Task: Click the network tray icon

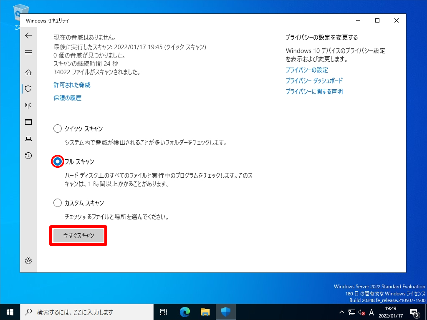Action: 352,312
